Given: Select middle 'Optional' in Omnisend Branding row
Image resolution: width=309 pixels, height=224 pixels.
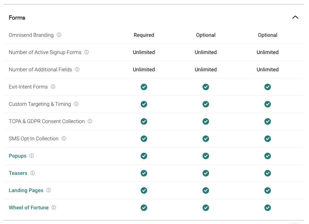Looking at the screenshot, I should [206, 35].
